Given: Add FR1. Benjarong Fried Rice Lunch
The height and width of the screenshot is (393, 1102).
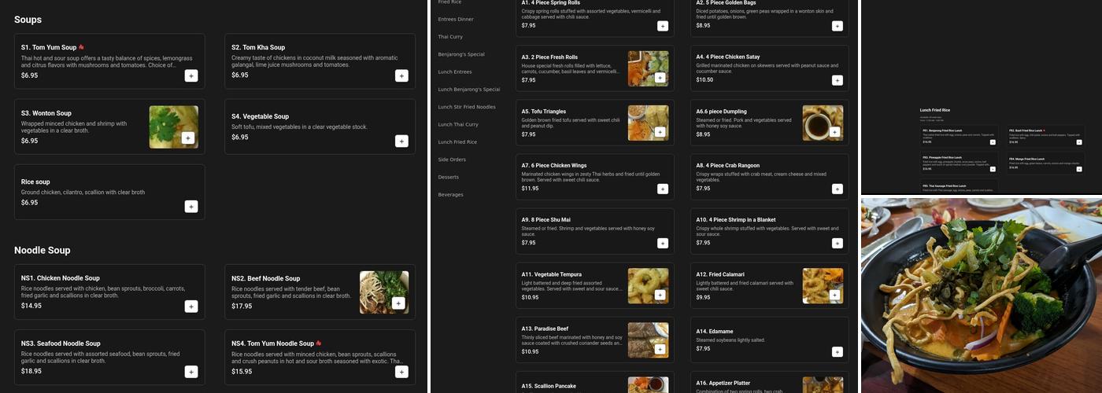Looking at the screenshot, I should 993,142.
